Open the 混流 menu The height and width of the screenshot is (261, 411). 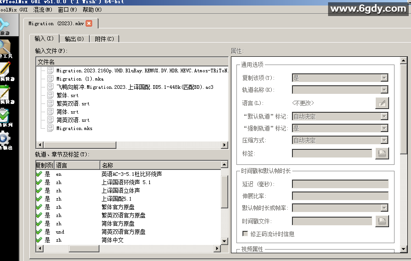(x=42, y=10)
